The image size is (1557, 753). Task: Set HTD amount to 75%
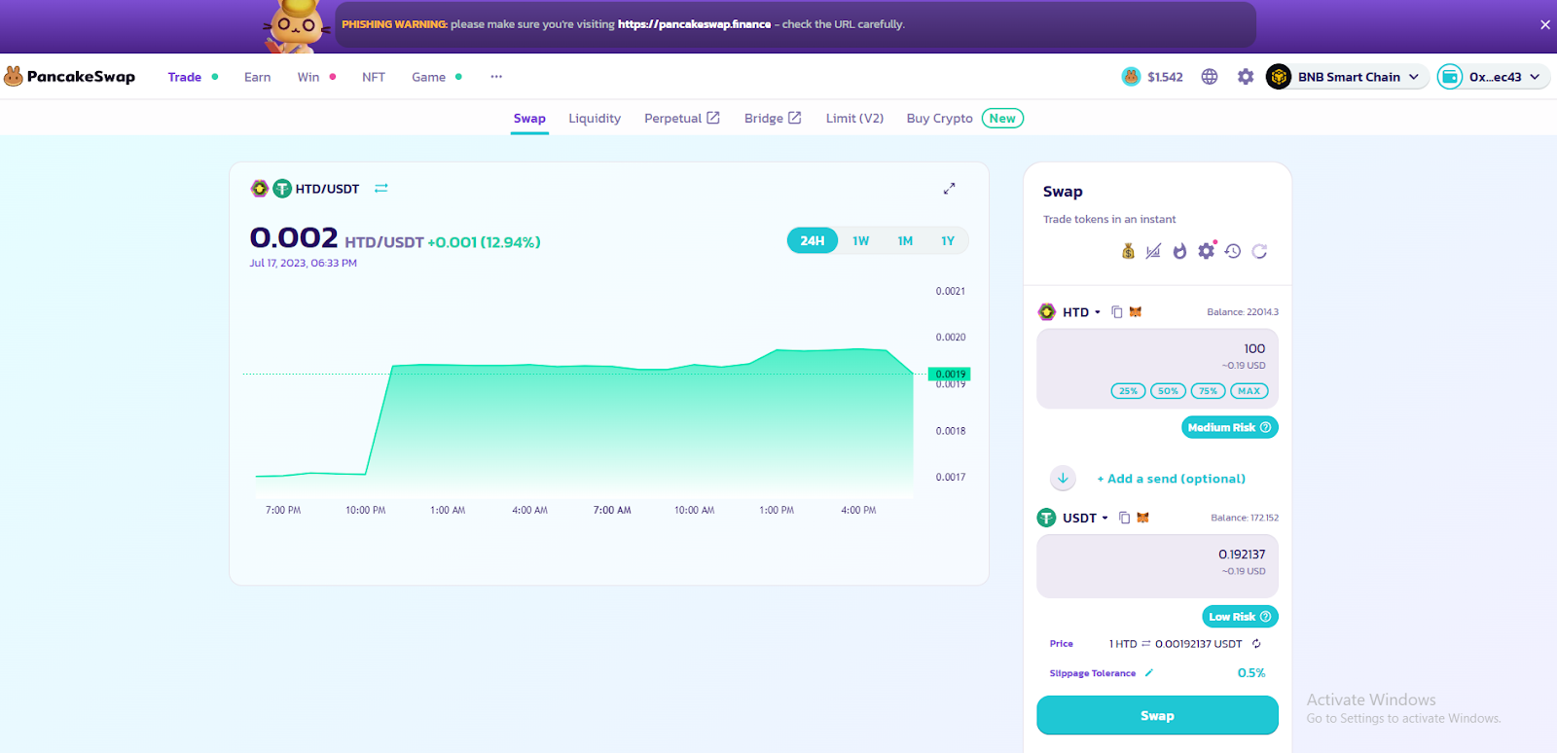click(1209, 391)
